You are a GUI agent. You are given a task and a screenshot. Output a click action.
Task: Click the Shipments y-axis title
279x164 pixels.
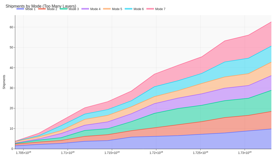[4, 82]
